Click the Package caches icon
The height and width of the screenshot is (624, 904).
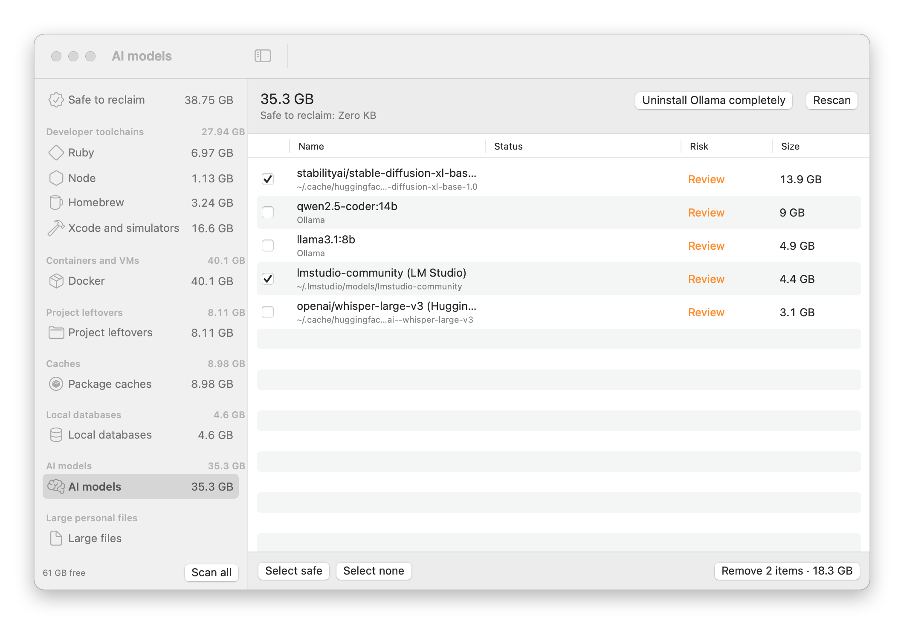coord(56,384)
